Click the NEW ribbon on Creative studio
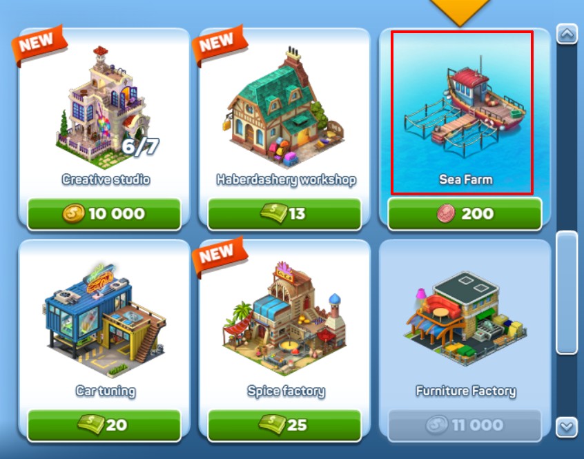The width and height of the screenshot is (584, 459). 39,45
